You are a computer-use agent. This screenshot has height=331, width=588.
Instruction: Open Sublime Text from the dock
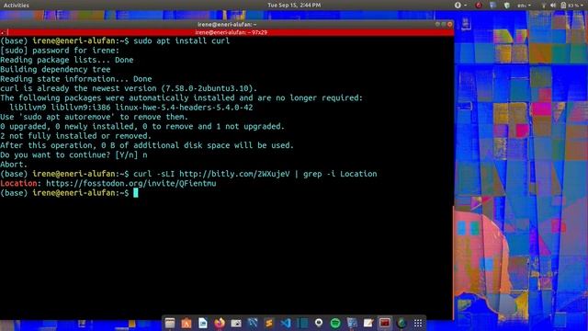[x=269, y=323]
